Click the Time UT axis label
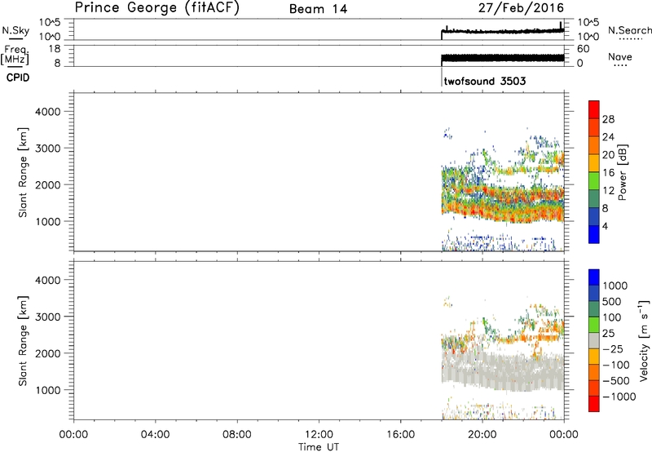 (319, 447)
